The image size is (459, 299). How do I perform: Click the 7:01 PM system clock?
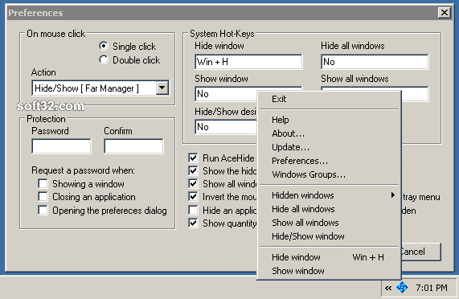[x=432, y=288]
